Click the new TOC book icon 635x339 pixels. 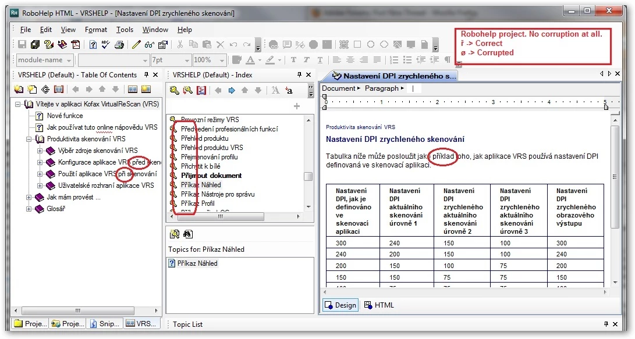[x=19, y=90]
